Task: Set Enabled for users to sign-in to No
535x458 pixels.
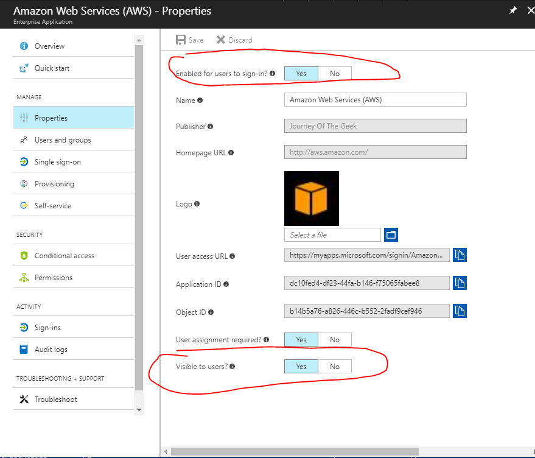Action: [x=335, y=74]
